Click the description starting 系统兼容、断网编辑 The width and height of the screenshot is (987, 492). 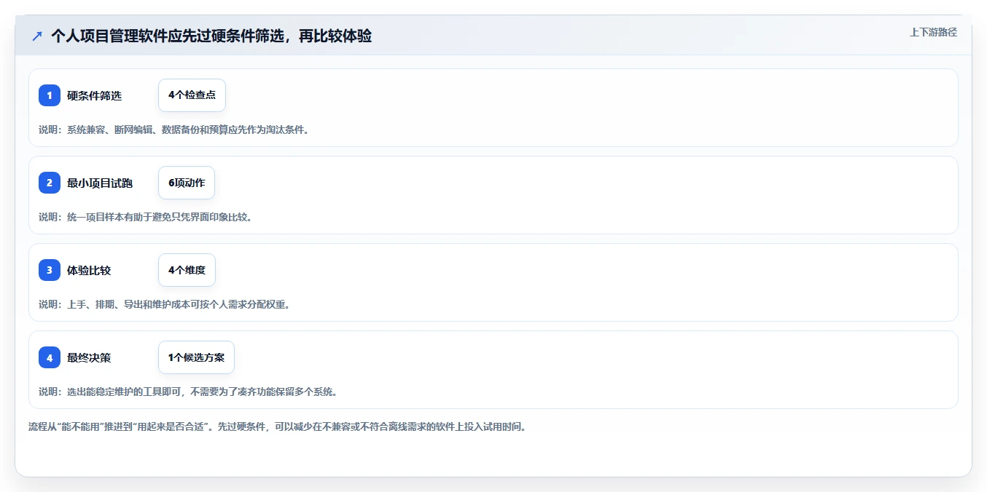[173, 130]
